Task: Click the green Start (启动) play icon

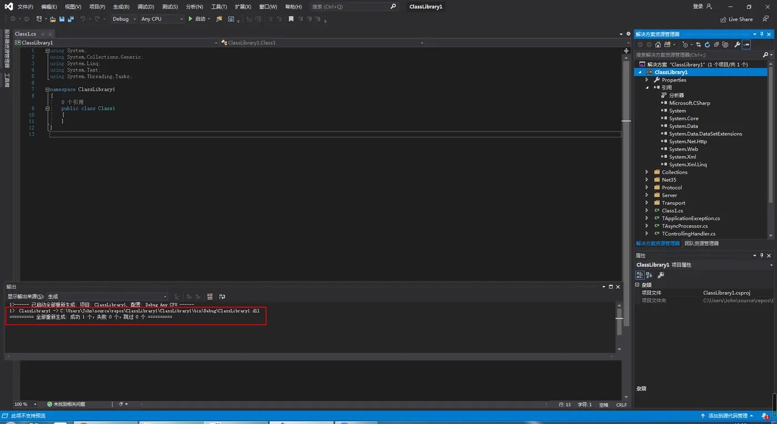Action: click(x=190, y=19)
